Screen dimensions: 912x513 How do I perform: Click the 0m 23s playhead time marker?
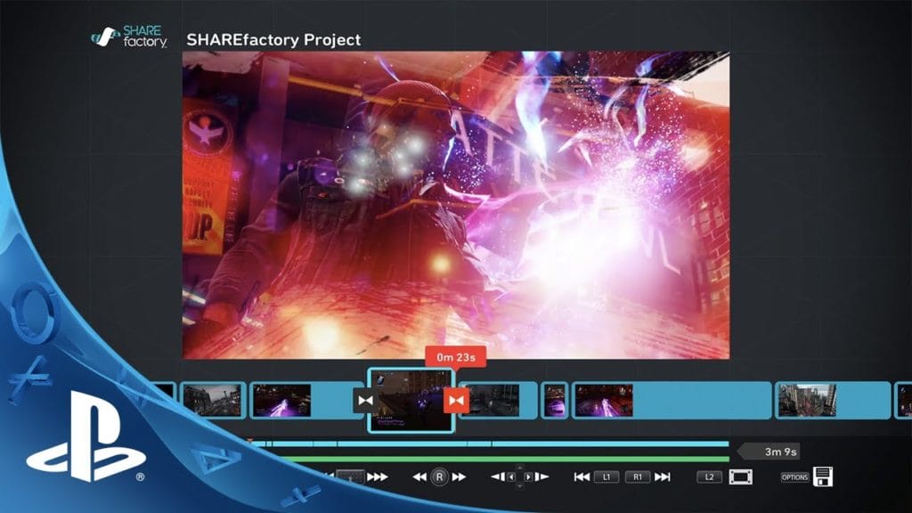452,356
